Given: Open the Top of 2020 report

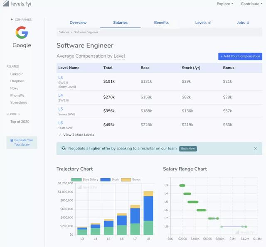Looking at the screenshot, I should click(20, 122).
